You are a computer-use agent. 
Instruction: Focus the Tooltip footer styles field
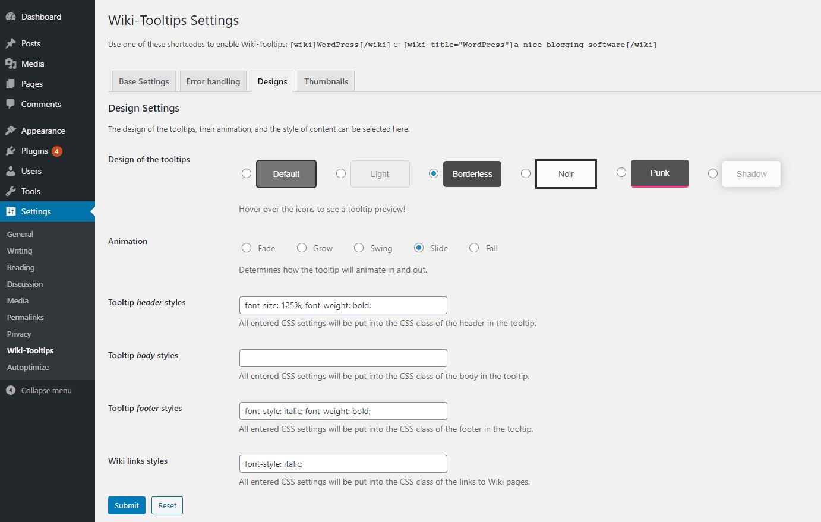pos(343,411)
